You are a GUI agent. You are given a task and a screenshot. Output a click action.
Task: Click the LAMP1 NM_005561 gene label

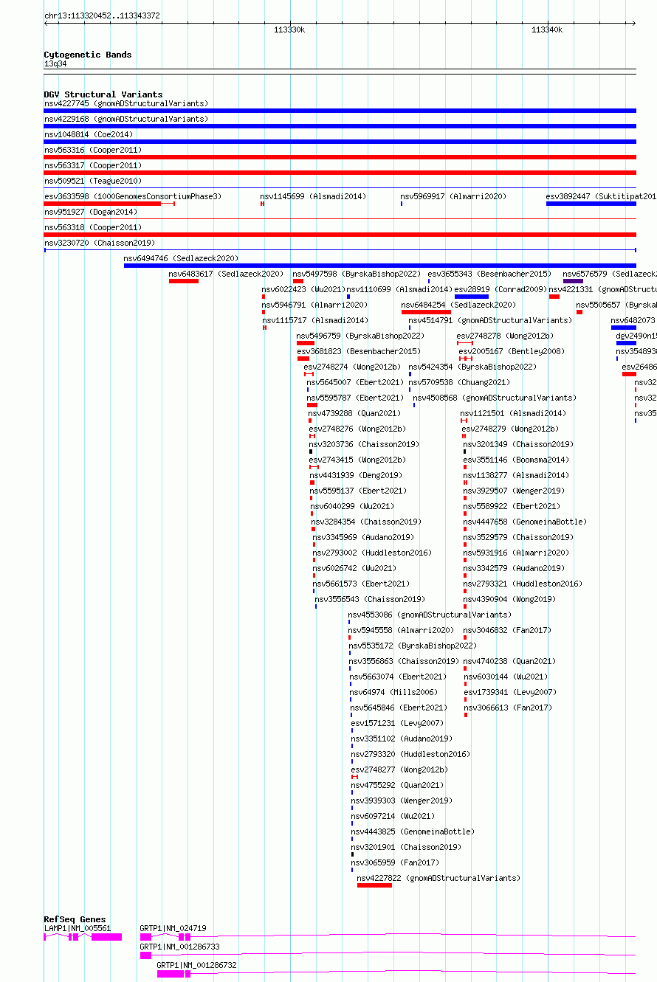point(78,928)
